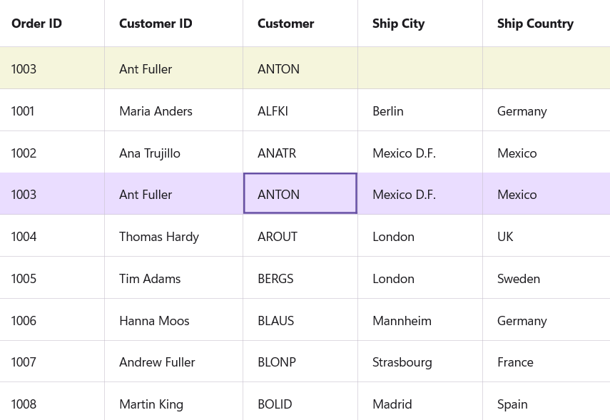Image resolution: width=610 pixels, height=420 pixels.
Task: Click the Tim Adams cell
Action: pyautogui.click(x=150, y=279)
